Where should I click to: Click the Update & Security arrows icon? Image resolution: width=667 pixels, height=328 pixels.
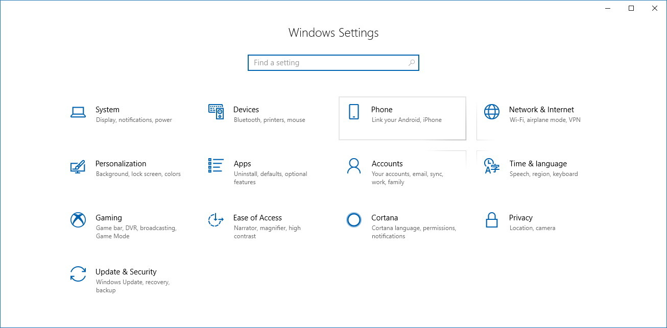78,274
